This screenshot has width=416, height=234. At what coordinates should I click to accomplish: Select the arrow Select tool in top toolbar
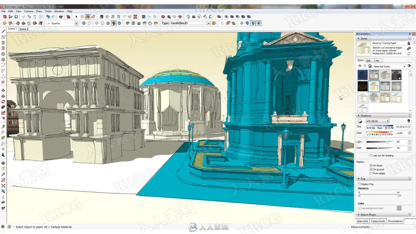tap(76, 17)
